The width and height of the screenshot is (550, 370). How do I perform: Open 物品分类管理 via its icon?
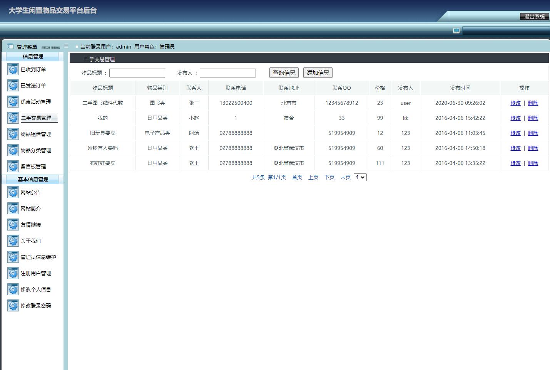pos(13,150)
